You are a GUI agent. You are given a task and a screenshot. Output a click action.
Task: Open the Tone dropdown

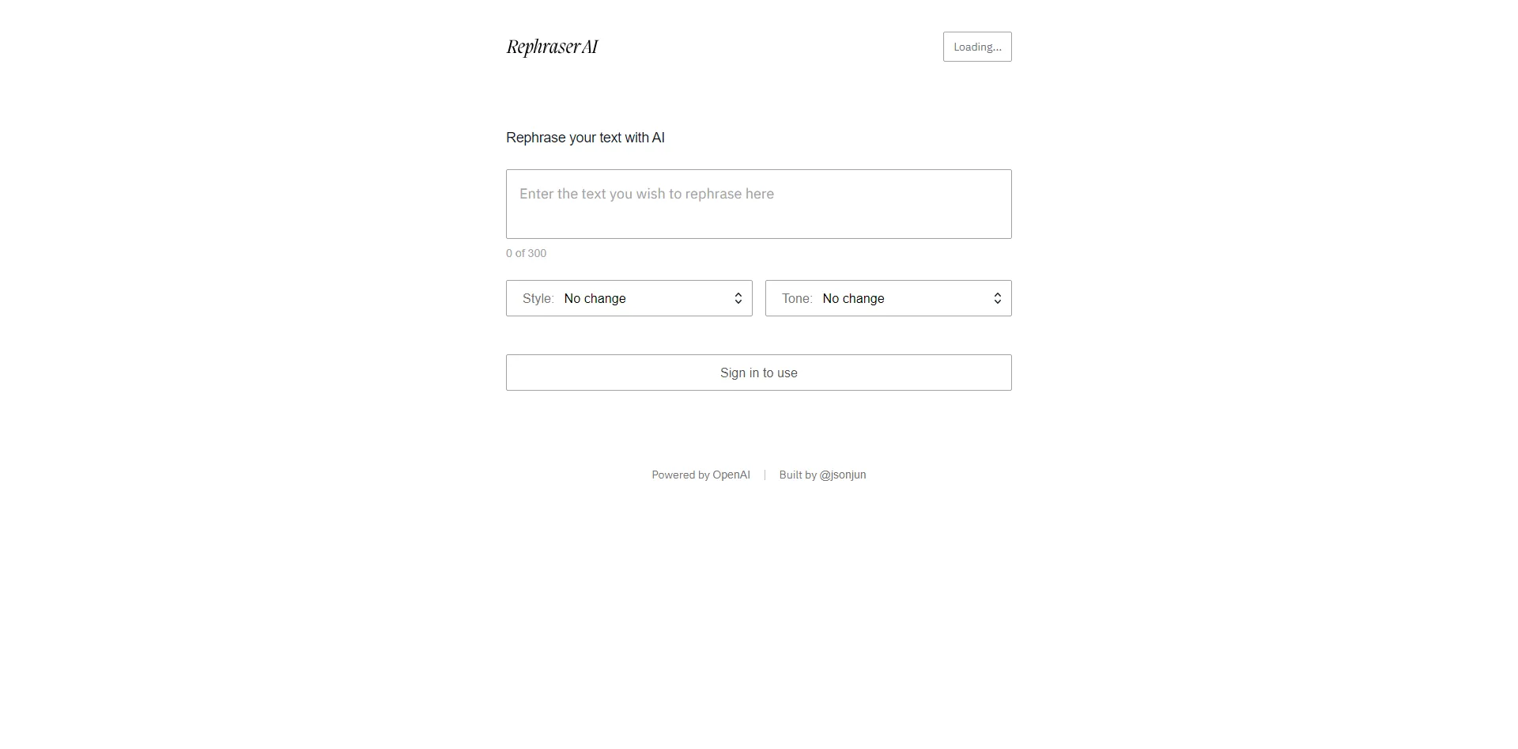[x=888, y=298]
